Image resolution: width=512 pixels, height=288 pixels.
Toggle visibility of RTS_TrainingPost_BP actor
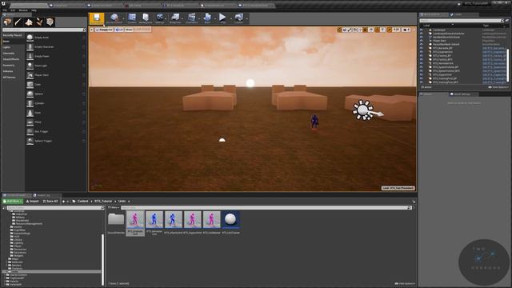coord(422,78)
